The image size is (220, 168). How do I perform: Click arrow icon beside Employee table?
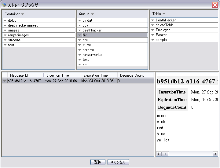point(152,30)
